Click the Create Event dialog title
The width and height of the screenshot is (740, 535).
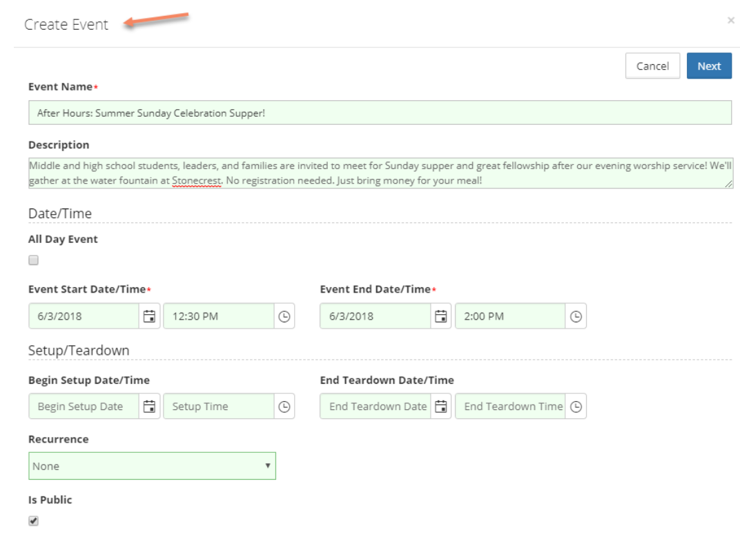pyautogui.click(x=66, y=25)
